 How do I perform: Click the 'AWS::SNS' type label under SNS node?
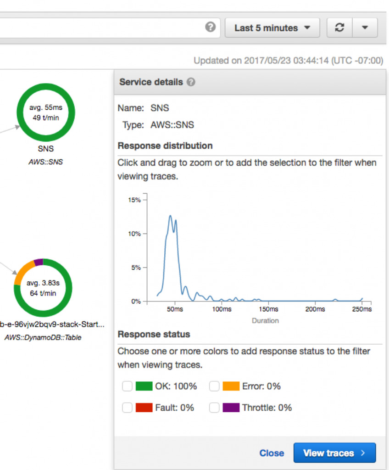click(46, 162)
